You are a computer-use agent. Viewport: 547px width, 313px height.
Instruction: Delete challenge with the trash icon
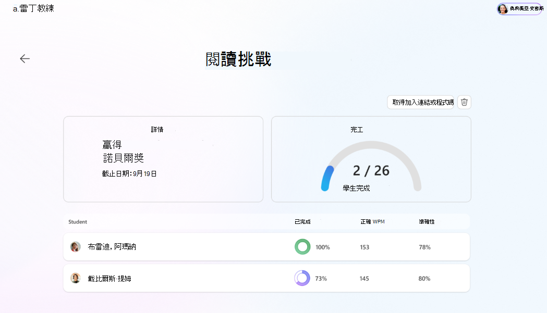464,102
